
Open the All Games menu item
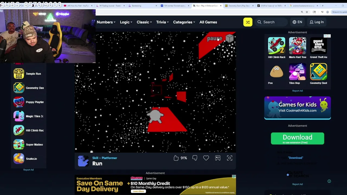[x=208, y=22]
